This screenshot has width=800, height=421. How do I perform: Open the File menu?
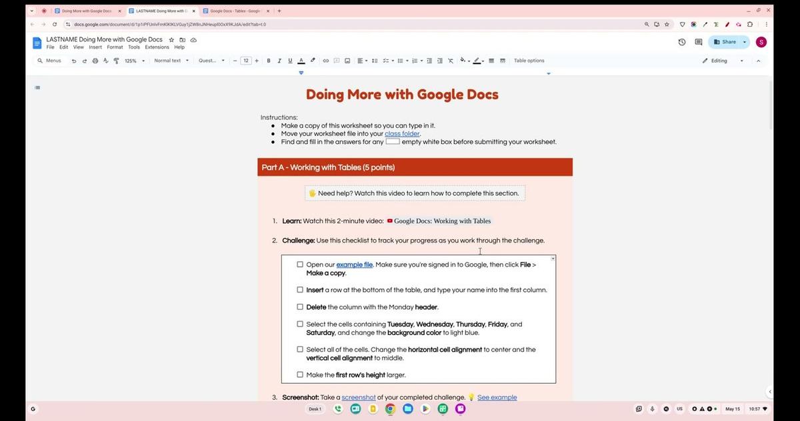coord(50,47)
